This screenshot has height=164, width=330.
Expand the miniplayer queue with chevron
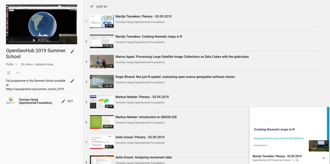(x=323, y=158)
